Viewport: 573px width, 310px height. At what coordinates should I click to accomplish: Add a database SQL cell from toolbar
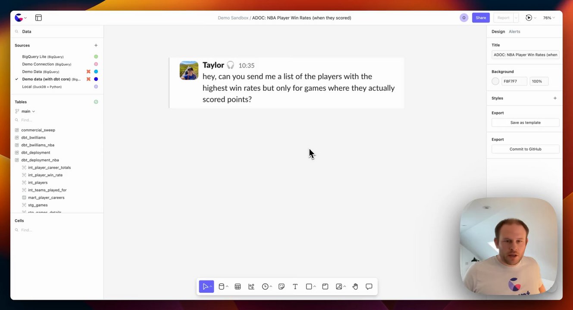coord(221,287)
